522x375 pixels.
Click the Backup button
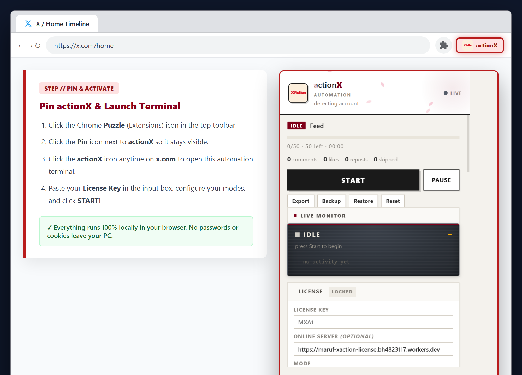tap(331, 201)
